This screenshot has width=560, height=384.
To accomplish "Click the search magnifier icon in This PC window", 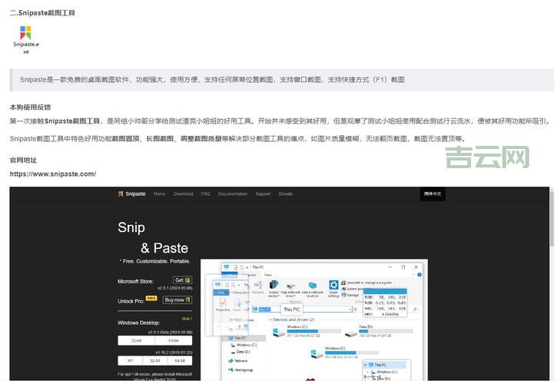I will (x=415, y=310).
